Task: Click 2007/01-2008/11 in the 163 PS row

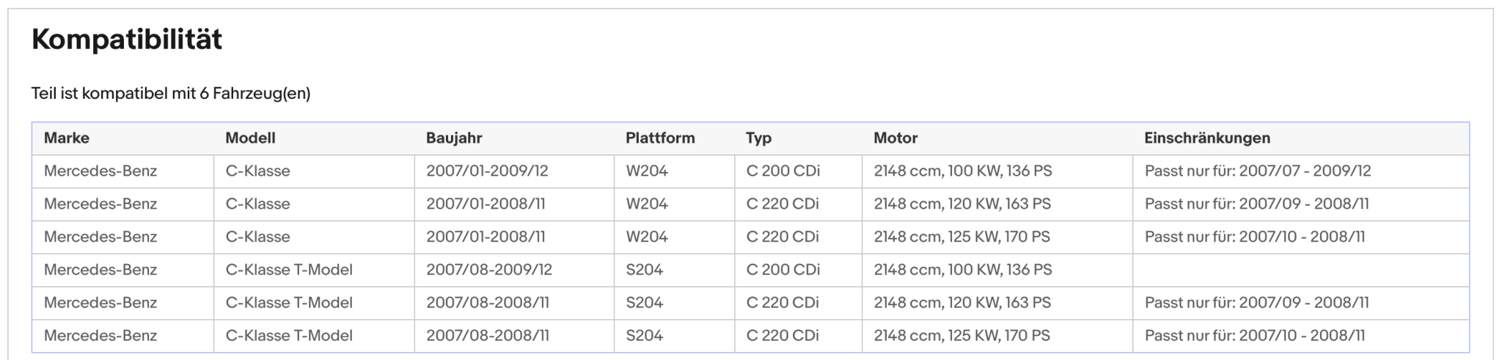Action: tap(486, 204)
